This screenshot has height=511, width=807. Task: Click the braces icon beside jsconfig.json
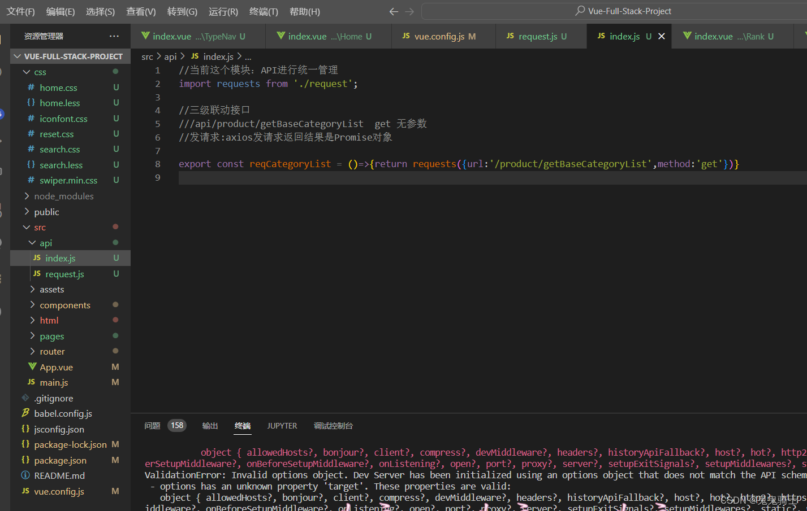point(25,429)
